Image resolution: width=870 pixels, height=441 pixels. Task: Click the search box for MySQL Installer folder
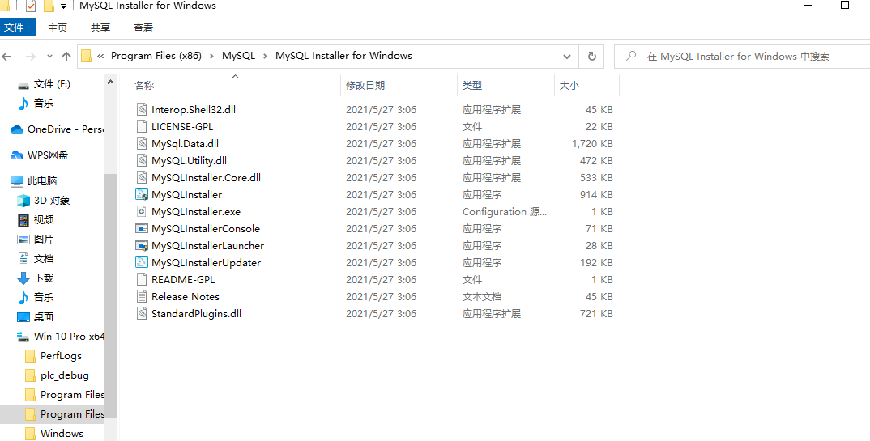coord(742,56)
